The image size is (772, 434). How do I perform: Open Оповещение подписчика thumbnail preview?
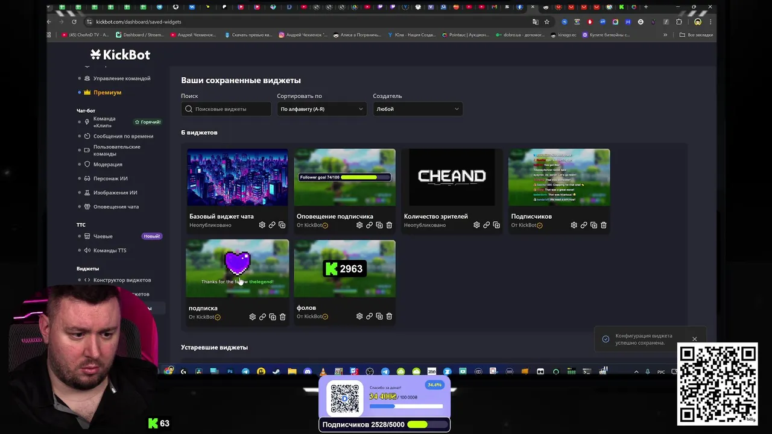344,177
